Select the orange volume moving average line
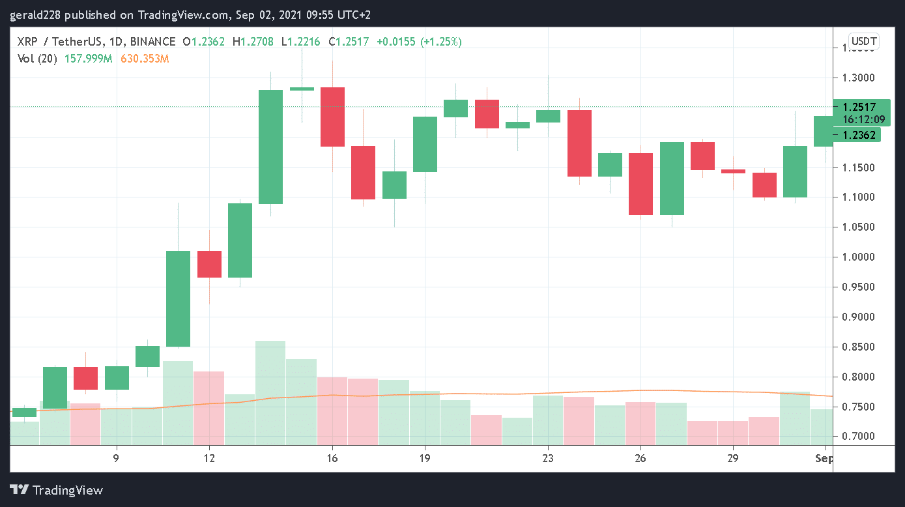Image resolution: width=905 pixels, height=507 pixels. (456, 394)
